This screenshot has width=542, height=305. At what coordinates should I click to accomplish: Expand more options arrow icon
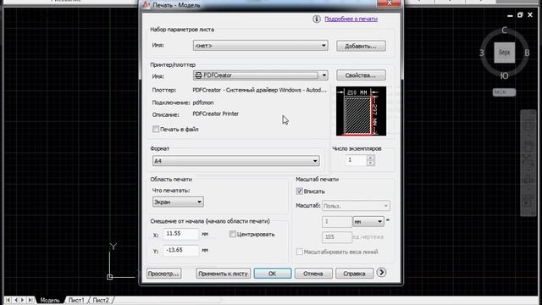381,273
